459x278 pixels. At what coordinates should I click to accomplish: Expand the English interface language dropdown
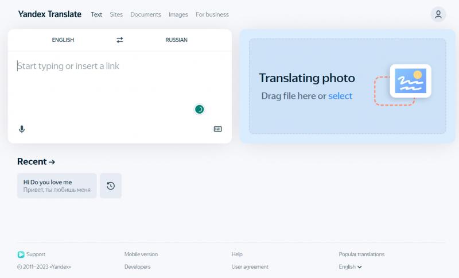(x=350, y=267)
